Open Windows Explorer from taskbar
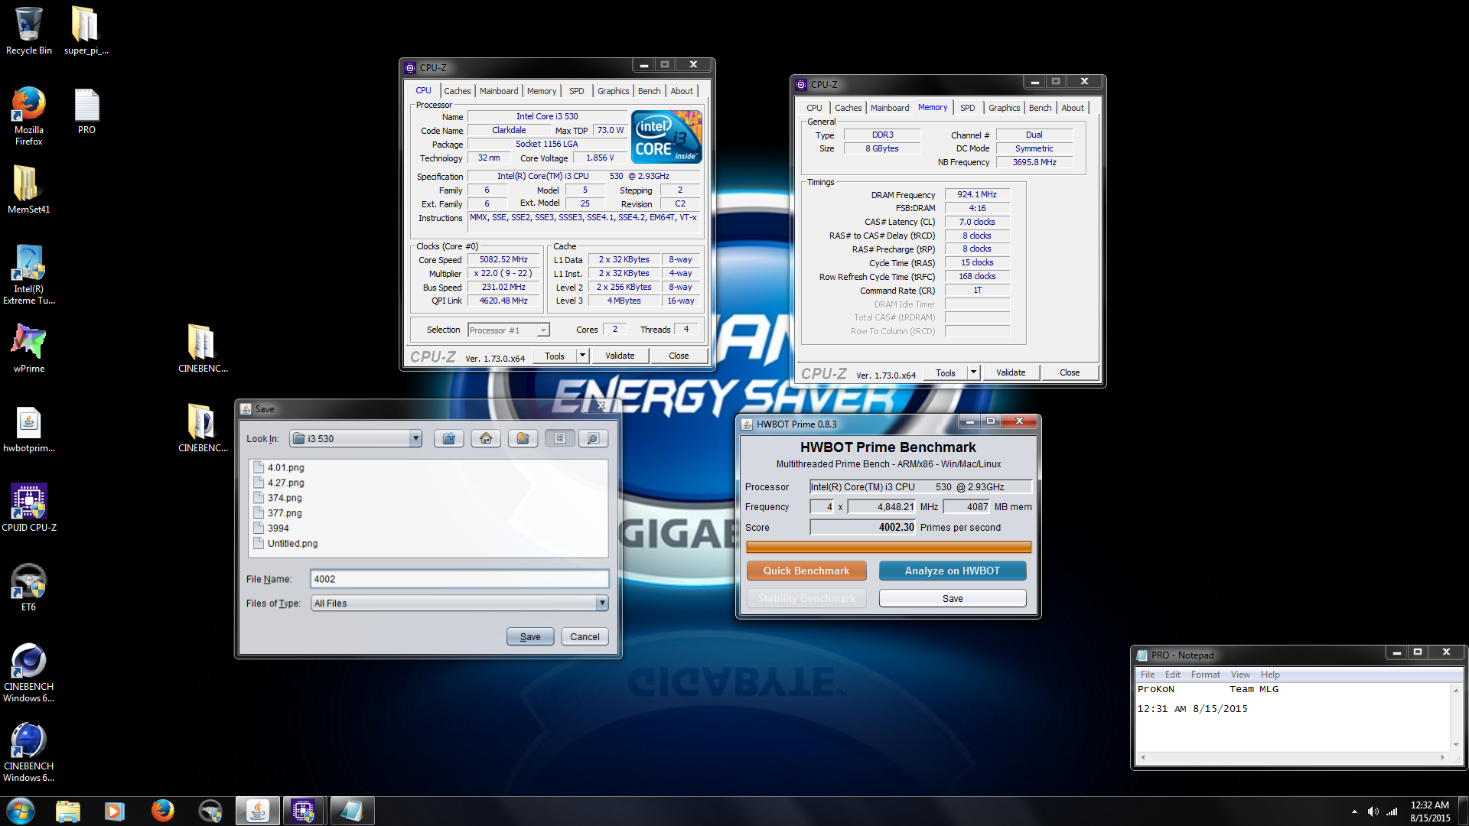Viewport: 1469px width, 826px height. 68,811
